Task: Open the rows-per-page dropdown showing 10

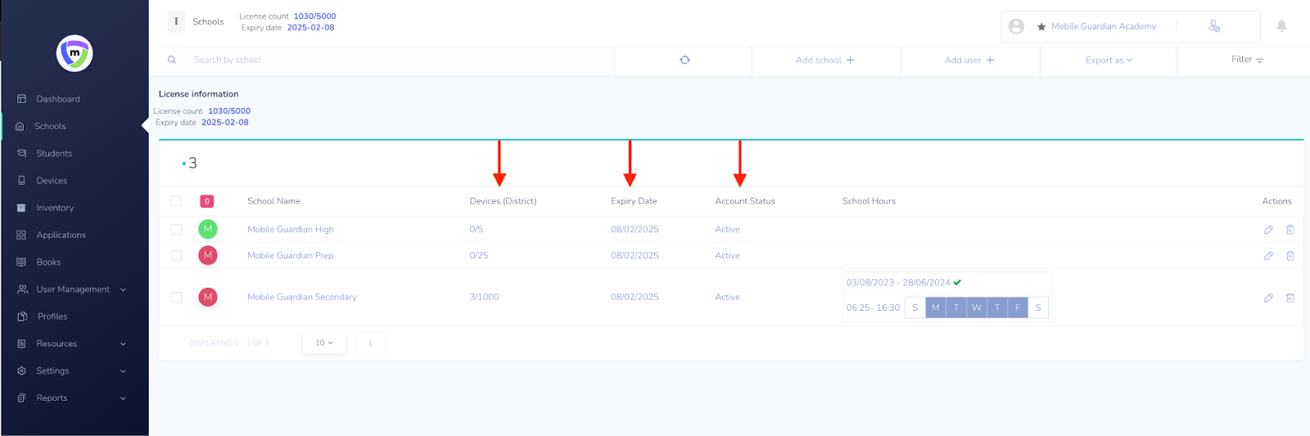Action: (x=324, y=343)
